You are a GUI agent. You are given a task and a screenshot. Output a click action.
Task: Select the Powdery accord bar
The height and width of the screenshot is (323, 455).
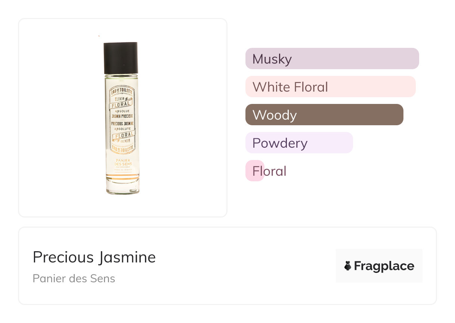point(299,143)
